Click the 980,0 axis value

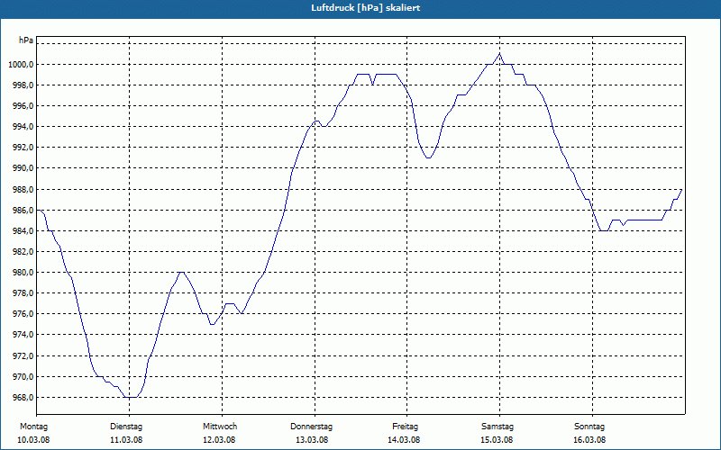click(23, 273)
